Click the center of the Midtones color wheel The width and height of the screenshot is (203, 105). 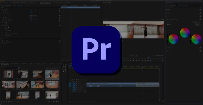184,33
